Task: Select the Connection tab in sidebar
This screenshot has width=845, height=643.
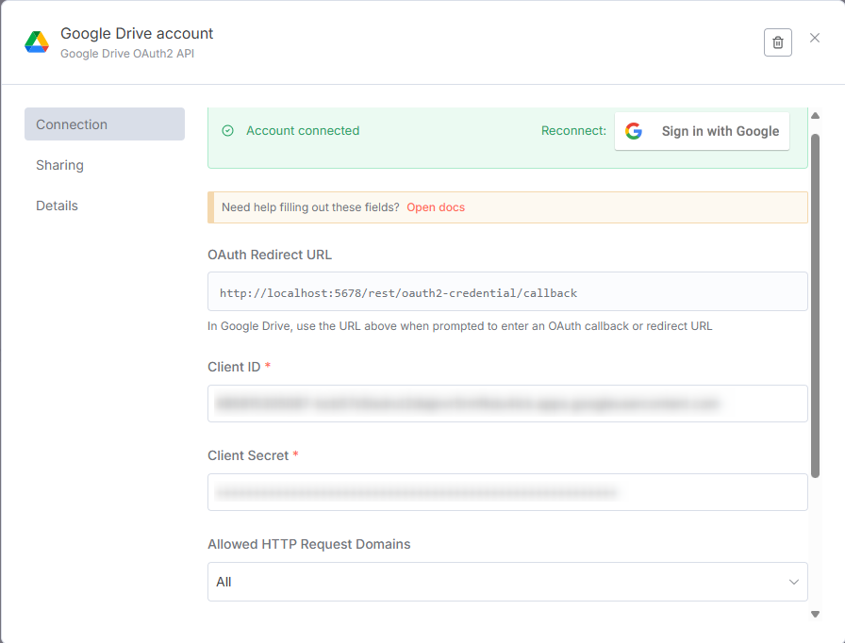Action: tap(104, 124)
